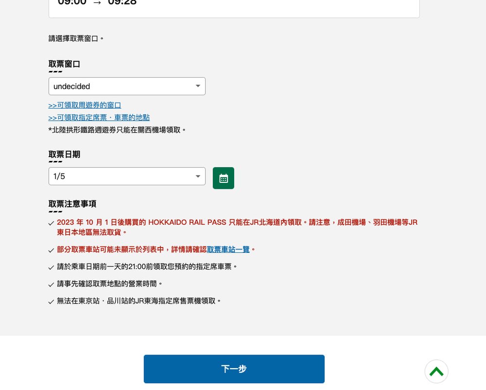Click the 取票注意事項 heading
Screen dimensions: 486x390
(72, 204)
